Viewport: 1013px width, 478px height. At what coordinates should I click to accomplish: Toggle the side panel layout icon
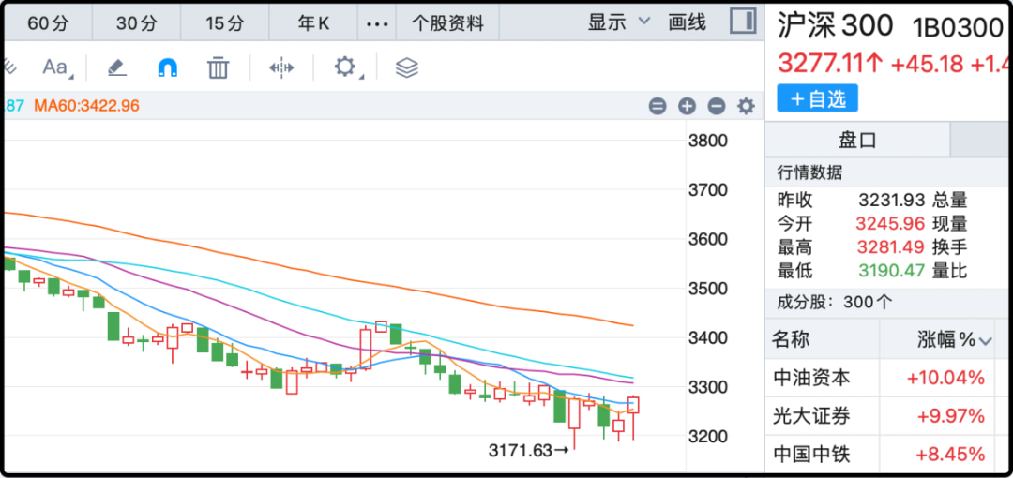[743, 21]
